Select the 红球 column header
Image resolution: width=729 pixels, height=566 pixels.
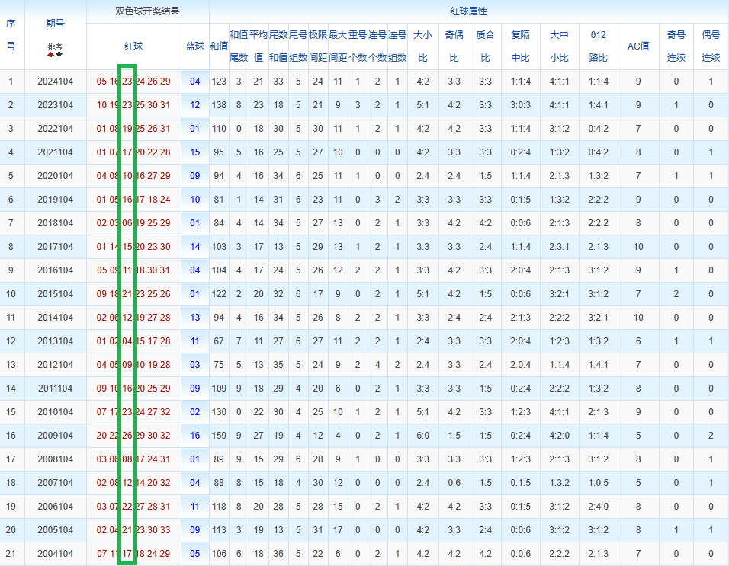(133, 46)
